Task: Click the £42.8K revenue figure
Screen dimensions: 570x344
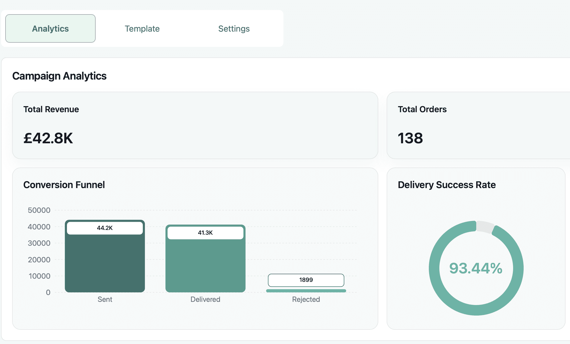Action: coord(48,138)
